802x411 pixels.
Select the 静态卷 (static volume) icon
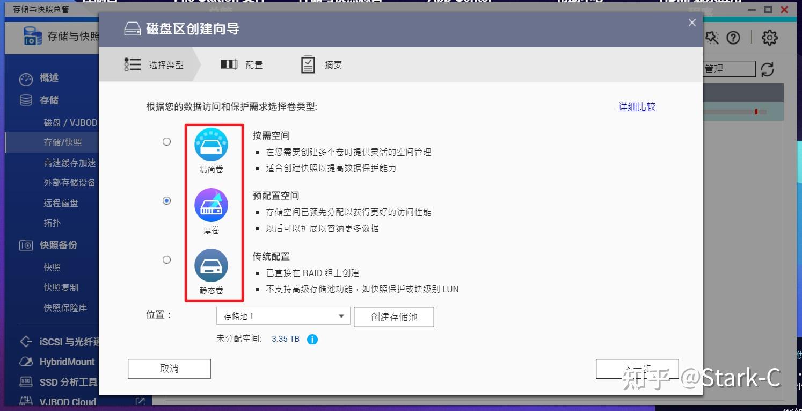point(211,265)
